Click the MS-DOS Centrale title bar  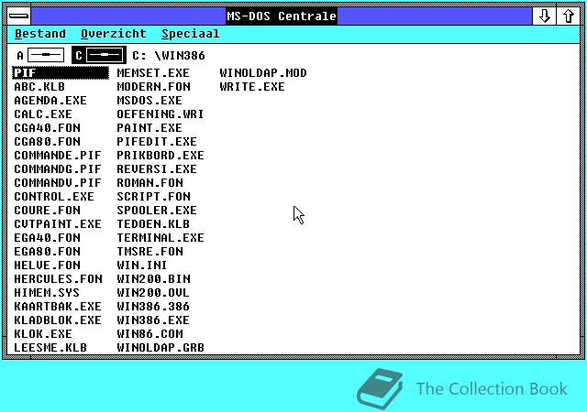pos(282,16)
